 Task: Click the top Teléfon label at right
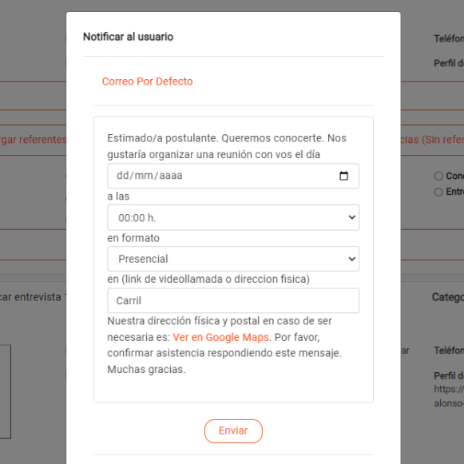(449, 38)
